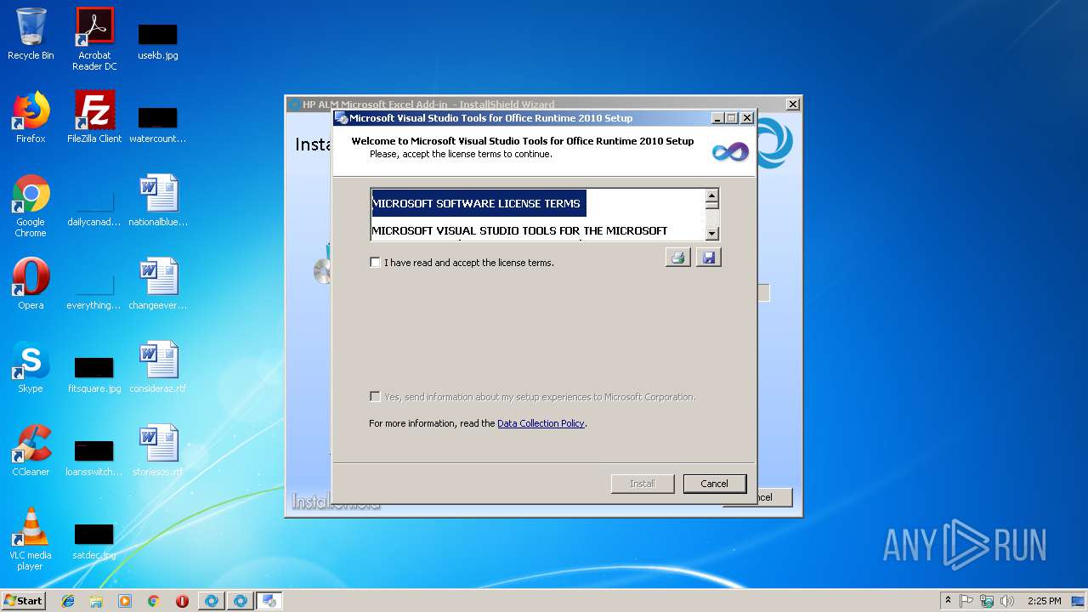Viewport: 1088px width, 612px height.
Task: Switch to the VSTO Setup taskbar item
Action: tap(269, 601)
